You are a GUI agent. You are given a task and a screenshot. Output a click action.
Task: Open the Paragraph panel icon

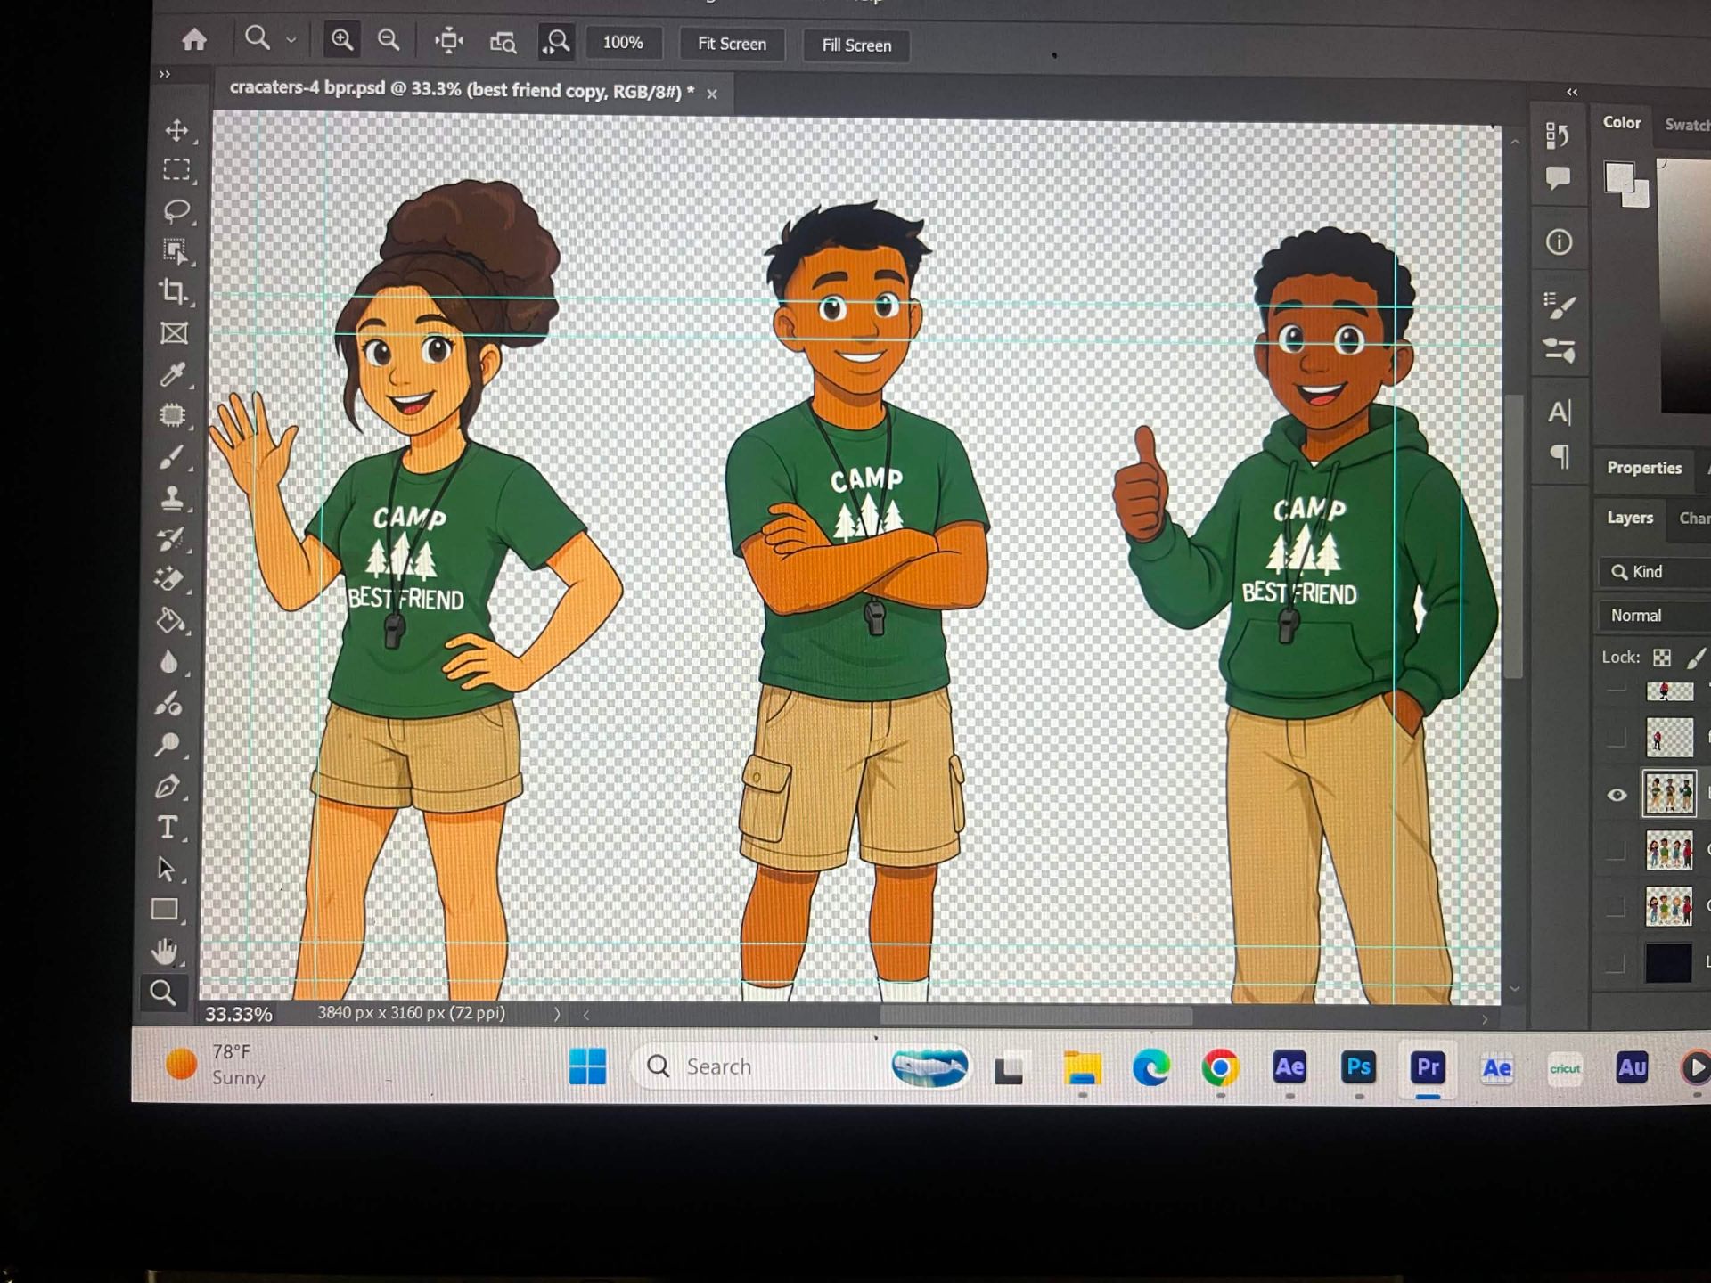1560,457
